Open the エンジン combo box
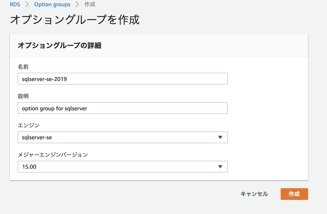 [x=122, y=137]
